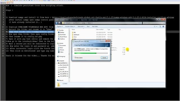Select Computer in navigation pane

pos(61,61)
